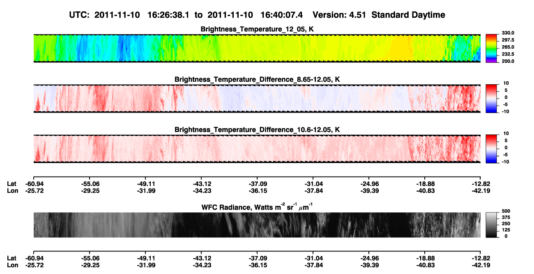Image resolution: width=534 pixels, height=274 pixels.
Task: Click latitude '-60.94' on the axis under the 10.6-12.05 panel
Action: [34, 183]
